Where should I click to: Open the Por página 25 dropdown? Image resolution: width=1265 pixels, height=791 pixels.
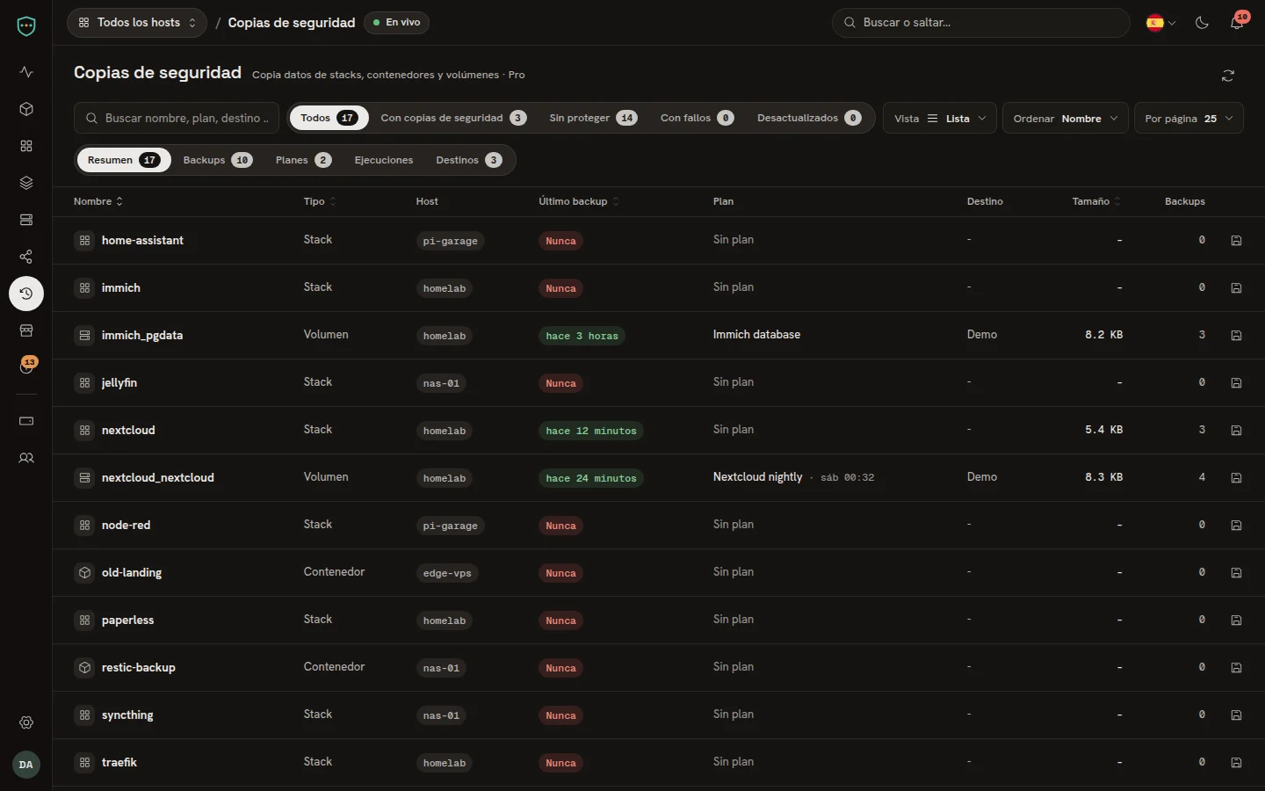1189,119
